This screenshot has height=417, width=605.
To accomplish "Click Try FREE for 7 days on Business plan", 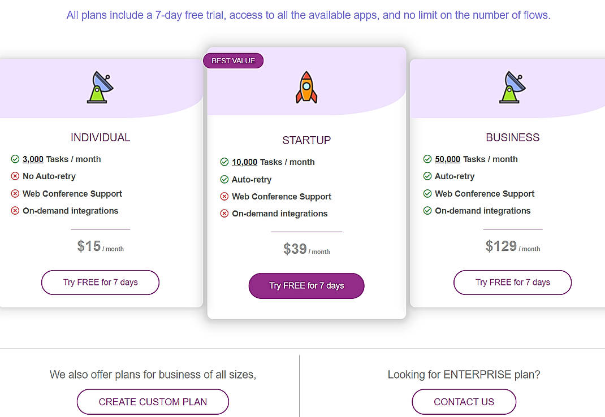I will (x=512, y=282).
